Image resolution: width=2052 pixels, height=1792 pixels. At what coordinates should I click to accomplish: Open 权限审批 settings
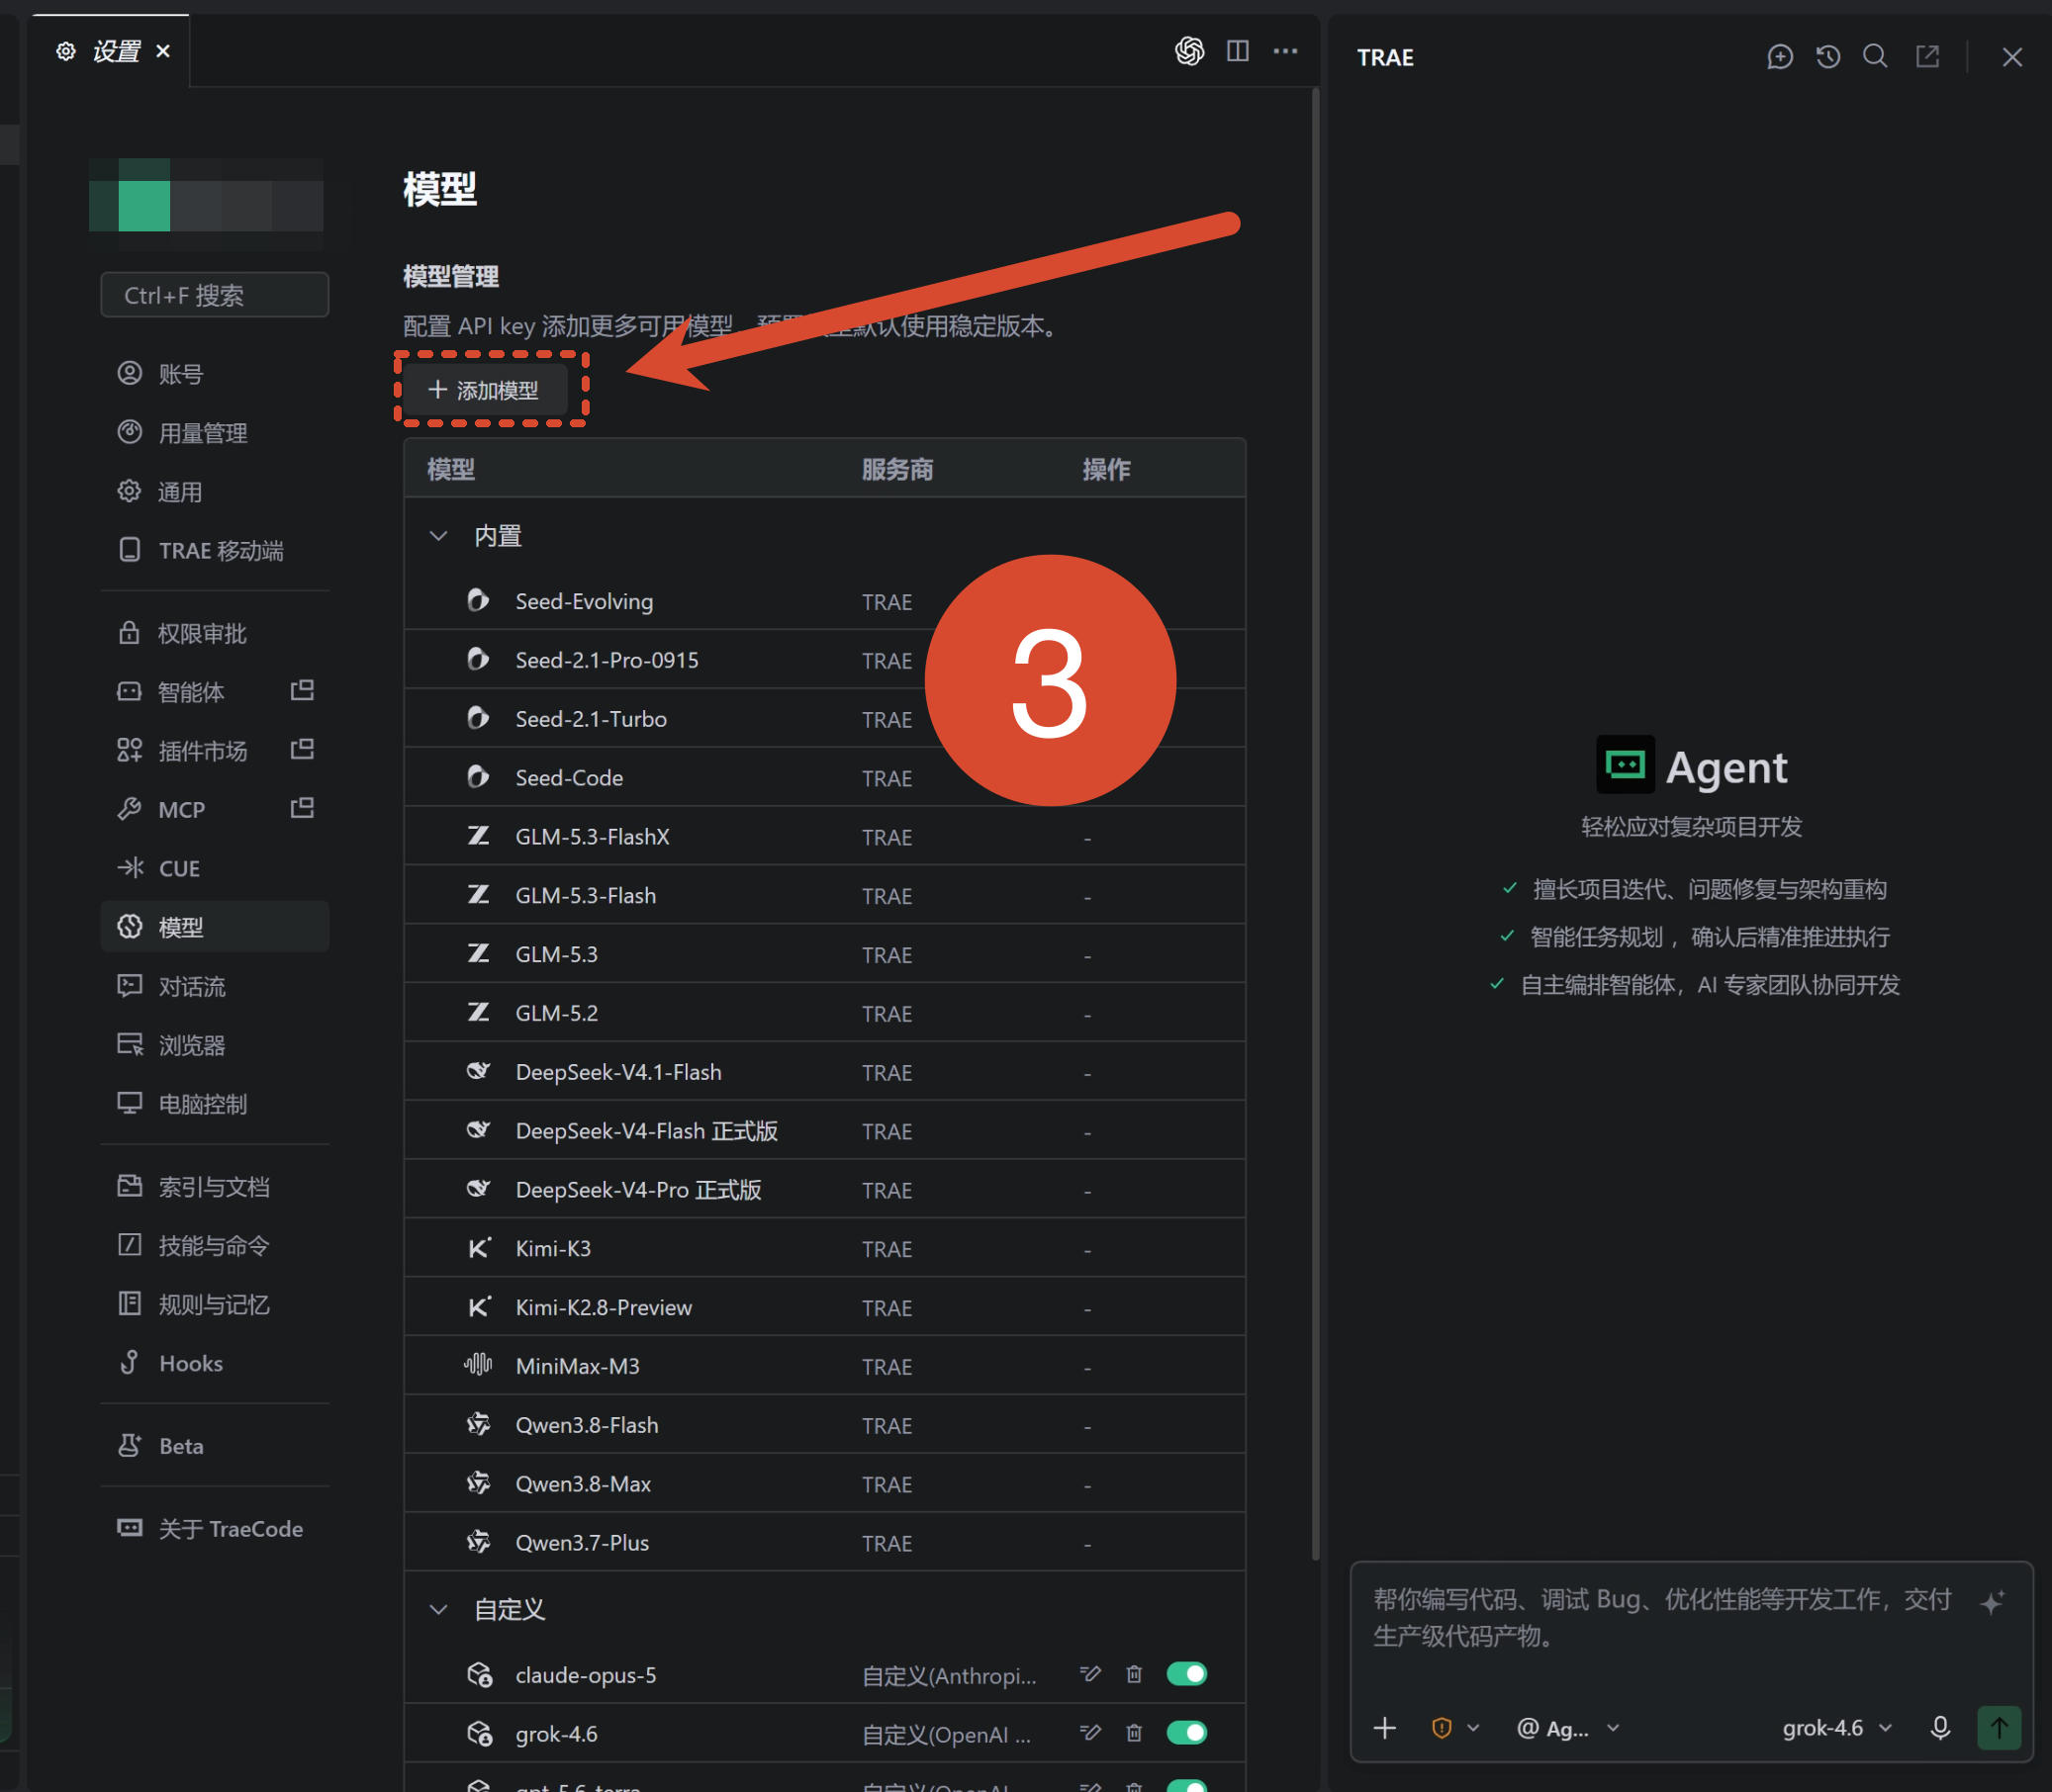coord(215,633)
